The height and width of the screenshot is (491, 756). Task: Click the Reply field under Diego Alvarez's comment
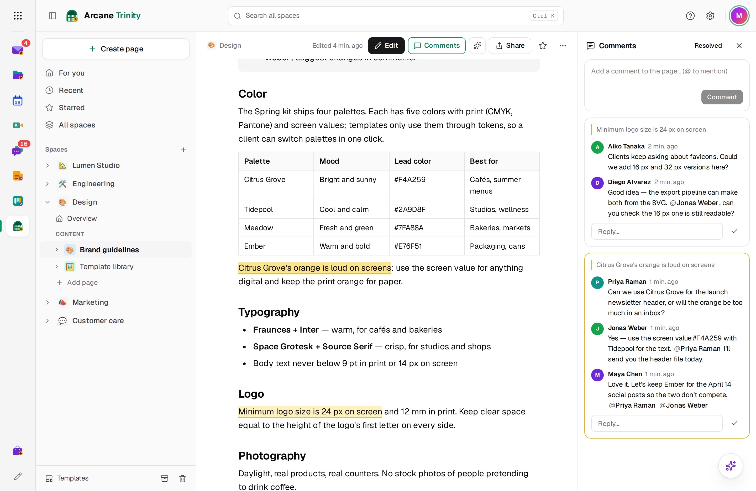[x=657, y=231]
